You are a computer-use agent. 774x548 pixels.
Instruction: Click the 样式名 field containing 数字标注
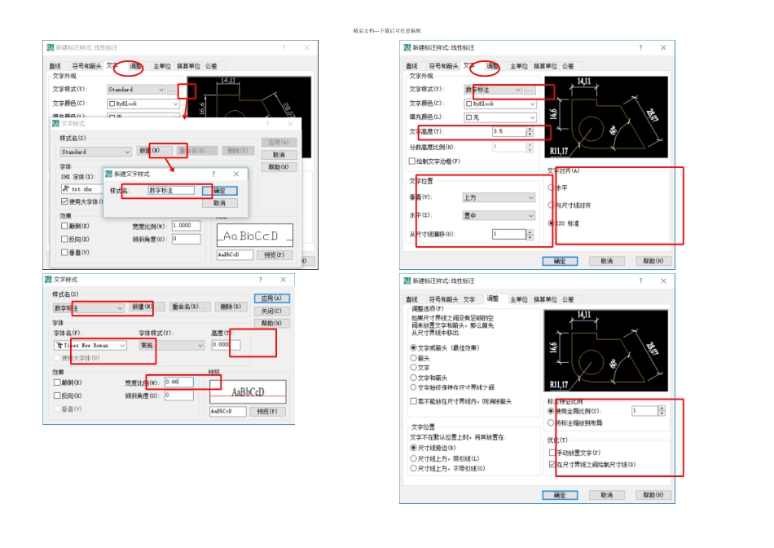[x=170, y=190]
